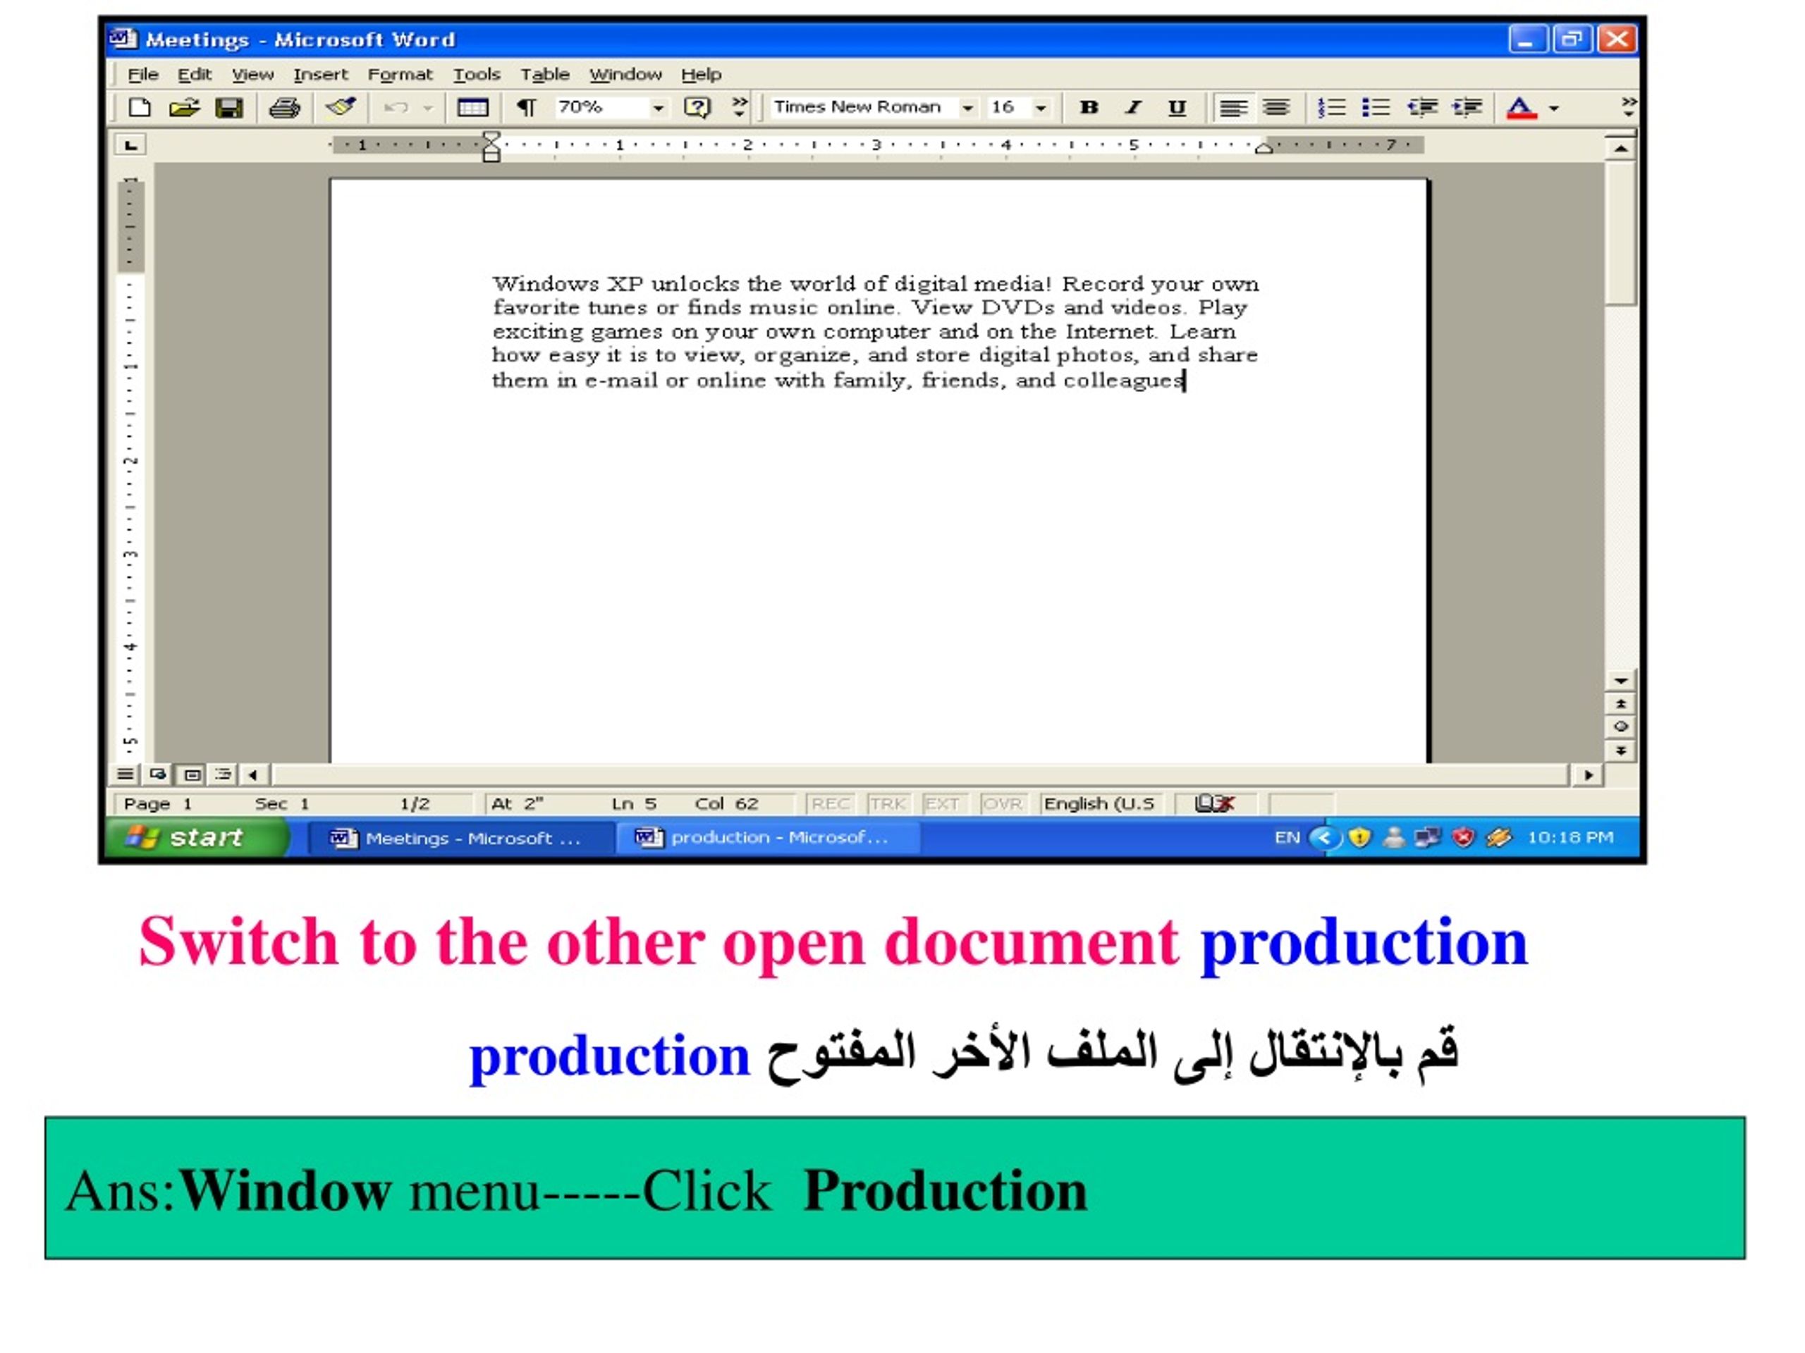Toggle Bold formatting

coord(1089,108)
